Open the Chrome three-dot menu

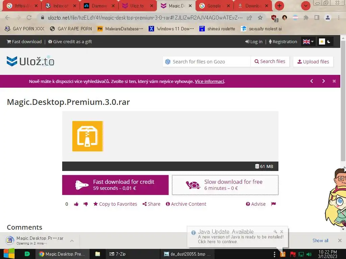tap(339, 18)
